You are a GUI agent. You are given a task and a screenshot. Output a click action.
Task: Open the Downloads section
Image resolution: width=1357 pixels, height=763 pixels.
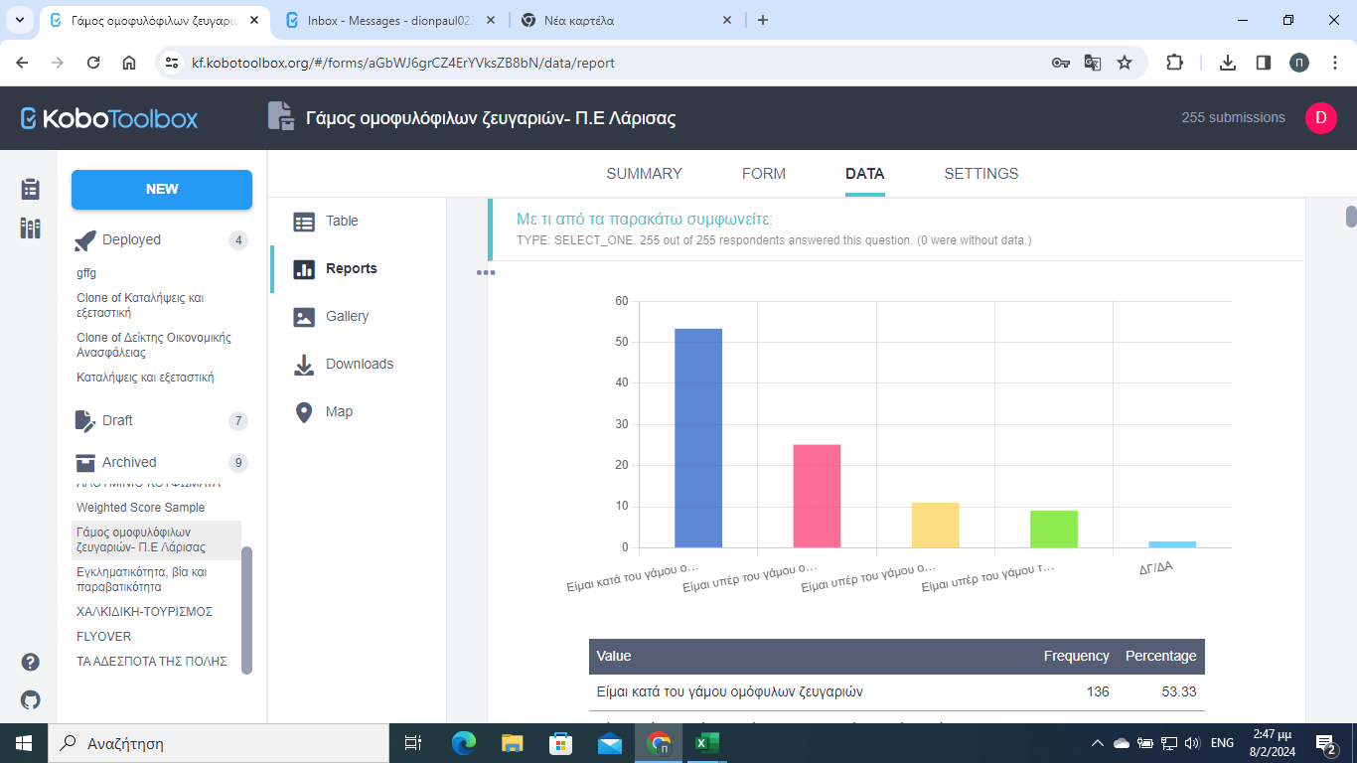[x=344, y=364]
